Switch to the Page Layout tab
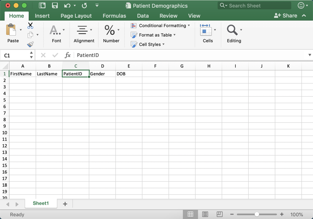313x219 pixels. tap(76, 16)
